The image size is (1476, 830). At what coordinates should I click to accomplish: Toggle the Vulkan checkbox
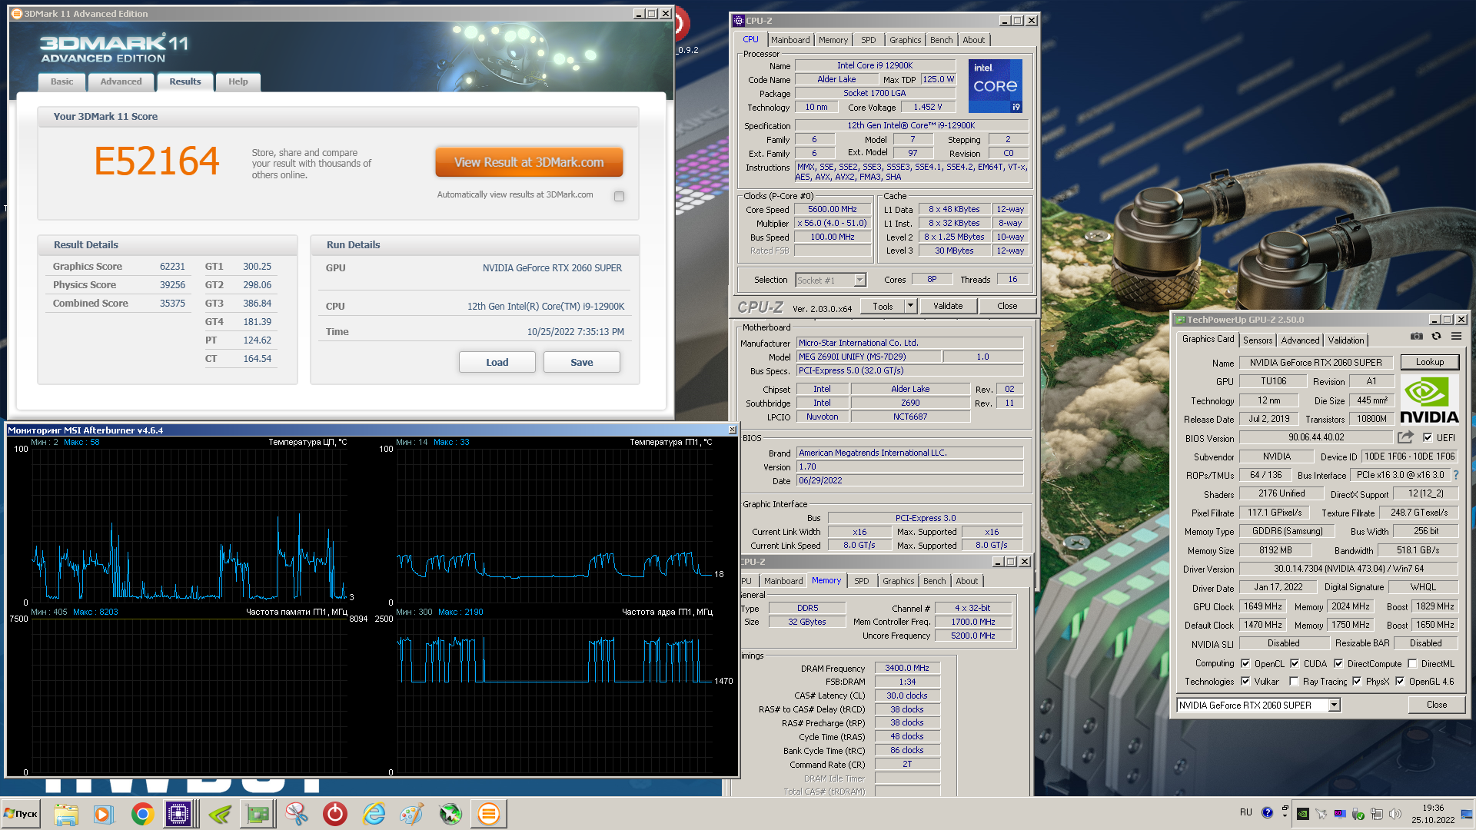tap(1245, 681)
